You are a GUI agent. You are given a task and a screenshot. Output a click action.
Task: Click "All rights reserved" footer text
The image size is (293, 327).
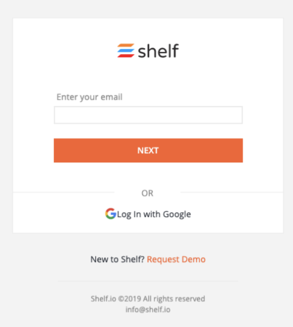click(174, 299)
